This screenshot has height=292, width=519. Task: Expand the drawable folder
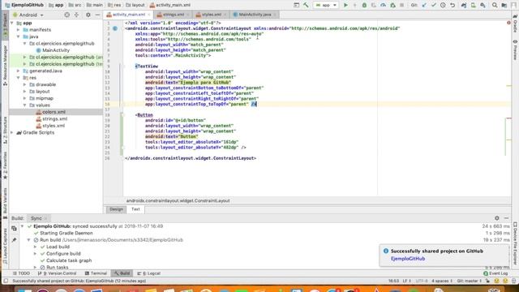[25, 84]
